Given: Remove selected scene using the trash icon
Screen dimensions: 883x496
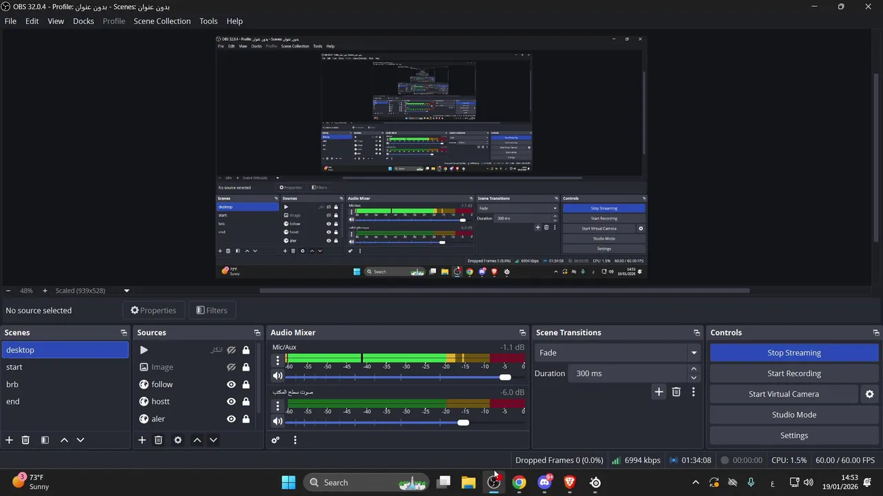Looking at the screenshot, I should [26, 440].
